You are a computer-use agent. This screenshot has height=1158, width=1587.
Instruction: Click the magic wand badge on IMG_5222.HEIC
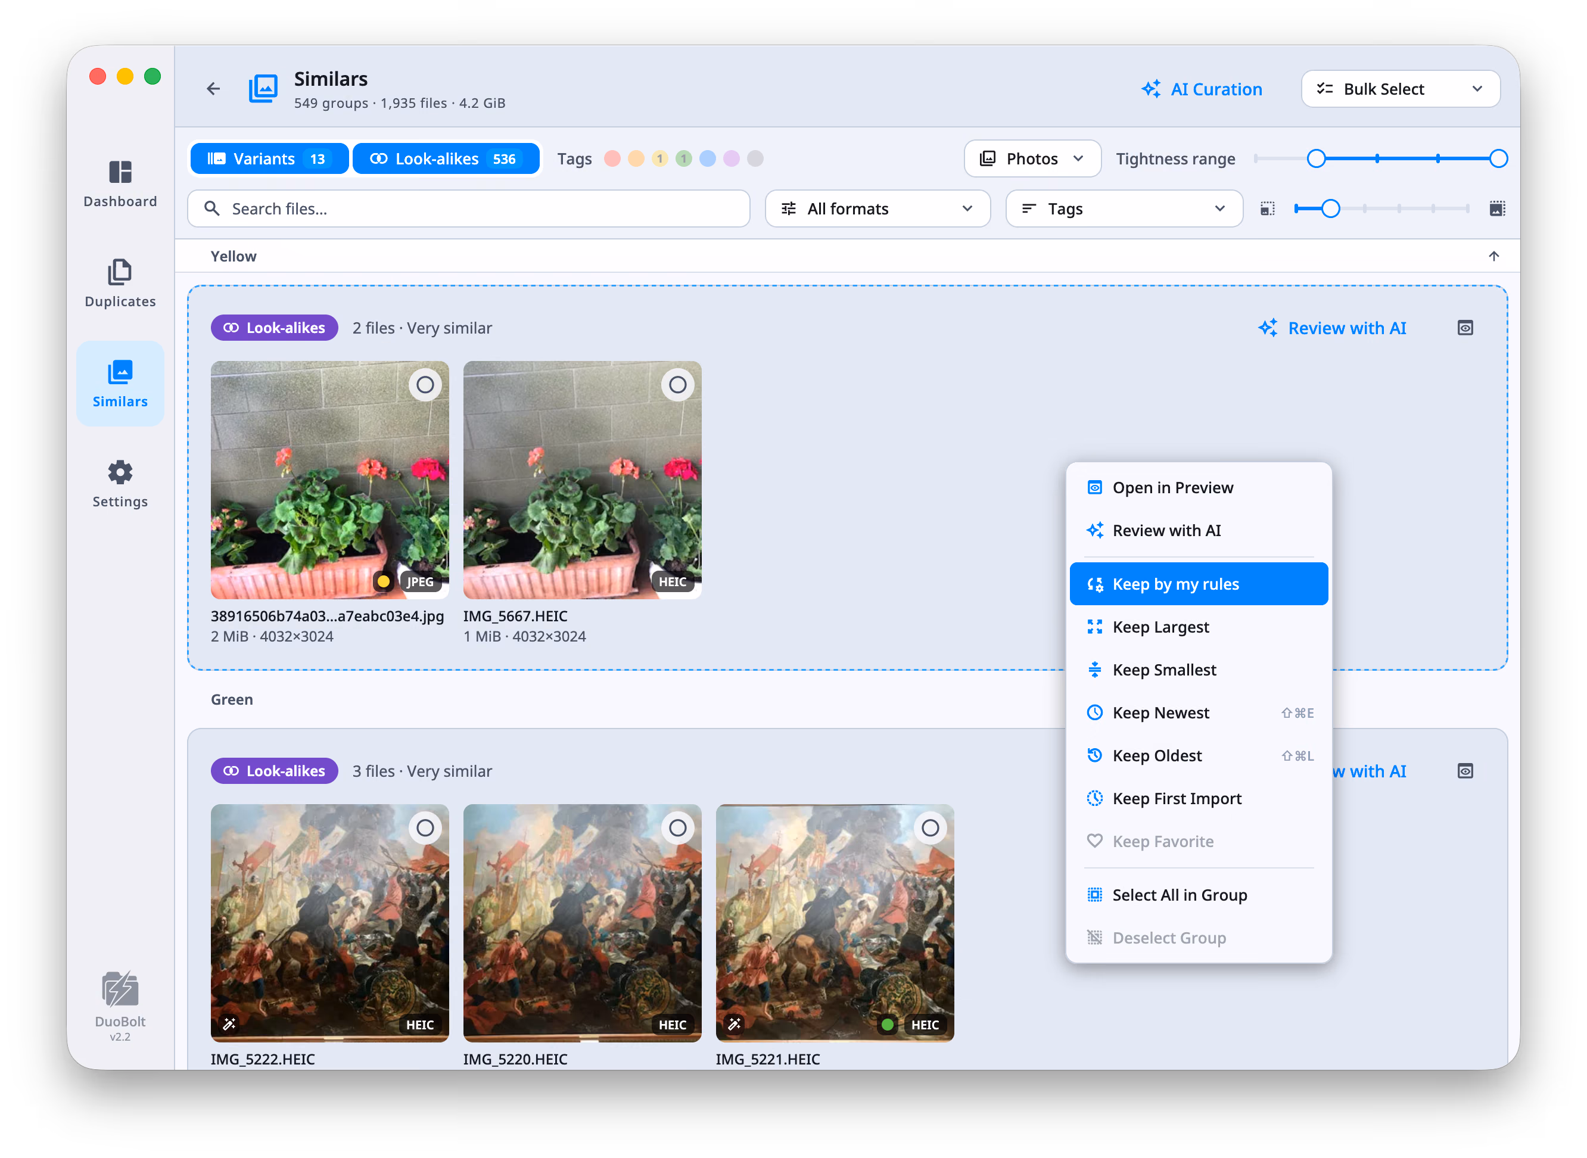point(229,1024)
